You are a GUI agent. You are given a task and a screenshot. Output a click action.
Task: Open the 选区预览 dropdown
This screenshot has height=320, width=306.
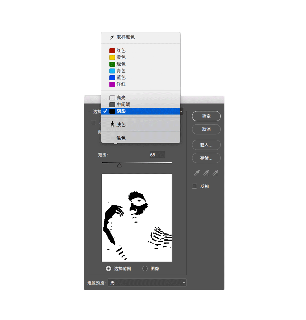tap(147, 283)
